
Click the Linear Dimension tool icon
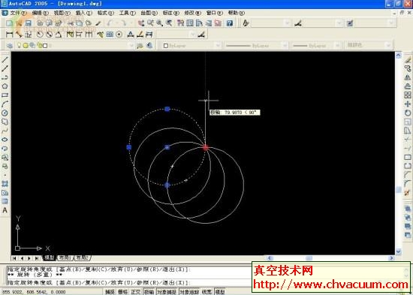(x=10, y=35)
